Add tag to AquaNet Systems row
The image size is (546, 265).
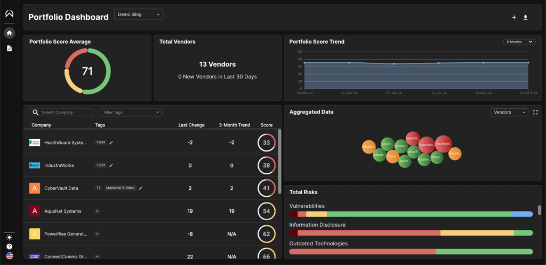pos(97,211)
